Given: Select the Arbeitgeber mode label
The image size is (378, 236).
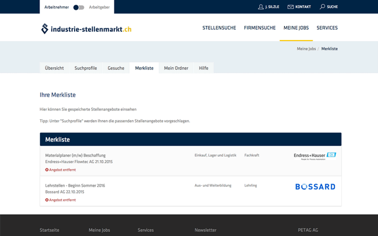Looking at the screenshot, I should [x=99, y=7].
